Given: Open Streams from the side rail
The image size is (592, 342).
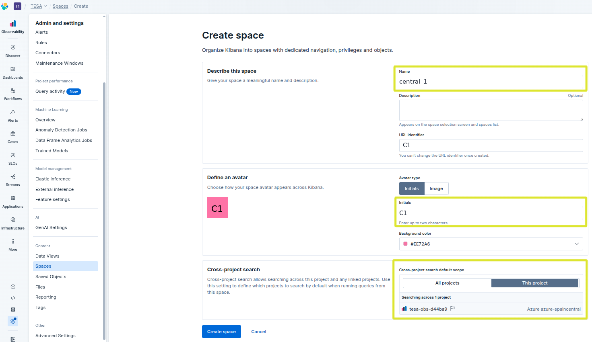Looking at the screenshot, I should click(13, 180).
